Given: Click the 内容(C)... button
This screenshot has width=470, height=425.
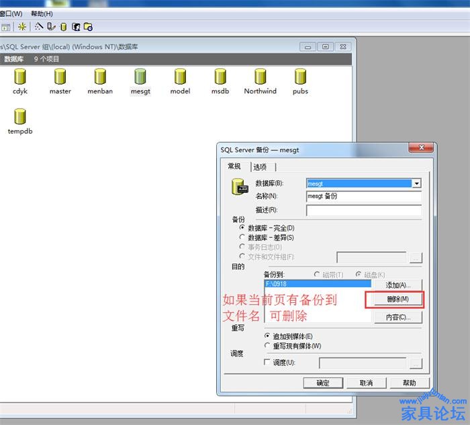Looking at the screenshot, I should (x=398, y=317).
